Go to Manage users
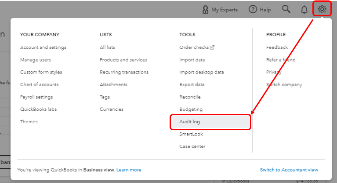The height and width of the screenshot is (183, 337). pyautogui.click(x=36, y=60)
